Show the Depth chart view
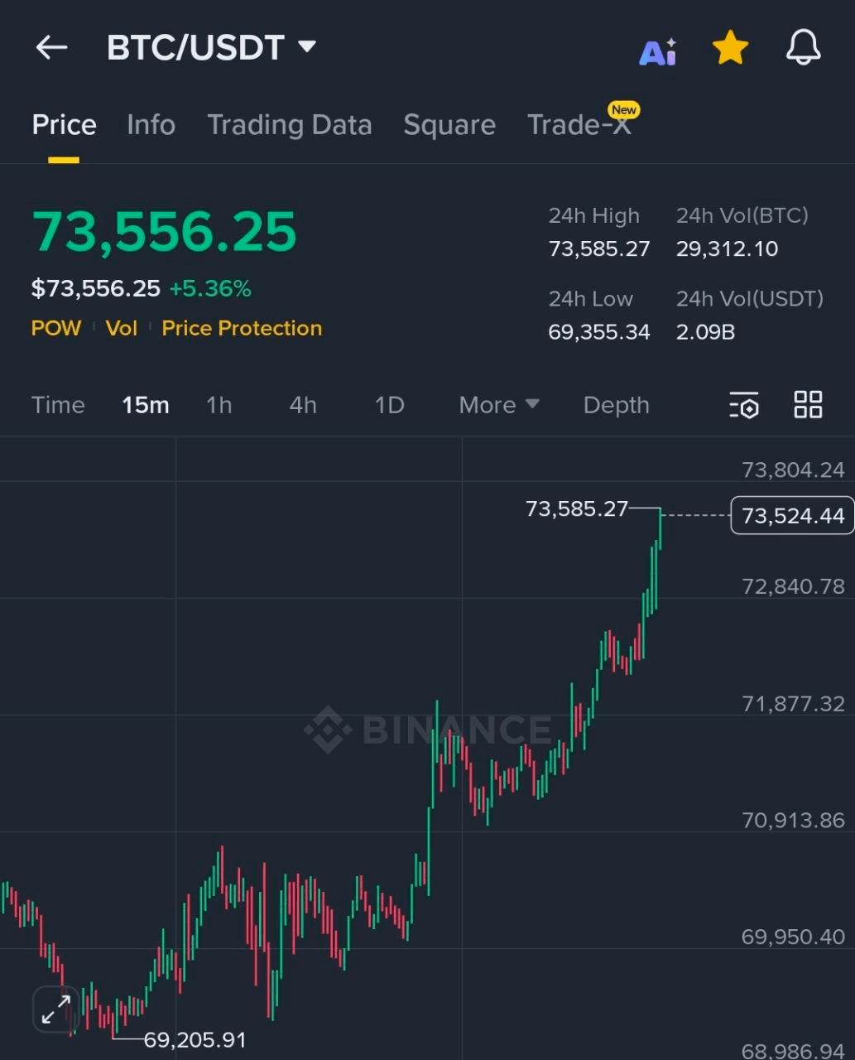The height and width of the screenshot is (1060, 855). (616, 405)
